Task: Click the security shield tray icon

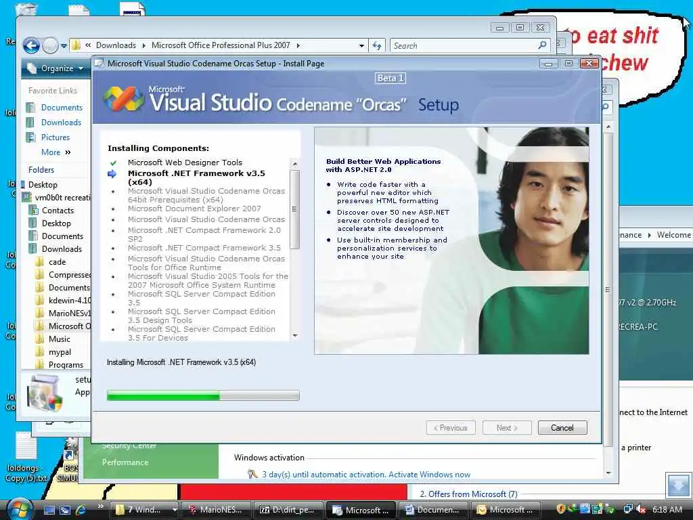Action: [x=561, y=509]
